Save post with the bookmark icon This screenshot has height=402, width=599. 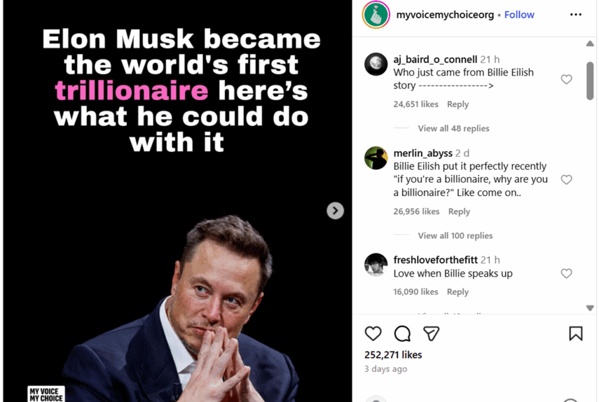[x=576, y=334]
